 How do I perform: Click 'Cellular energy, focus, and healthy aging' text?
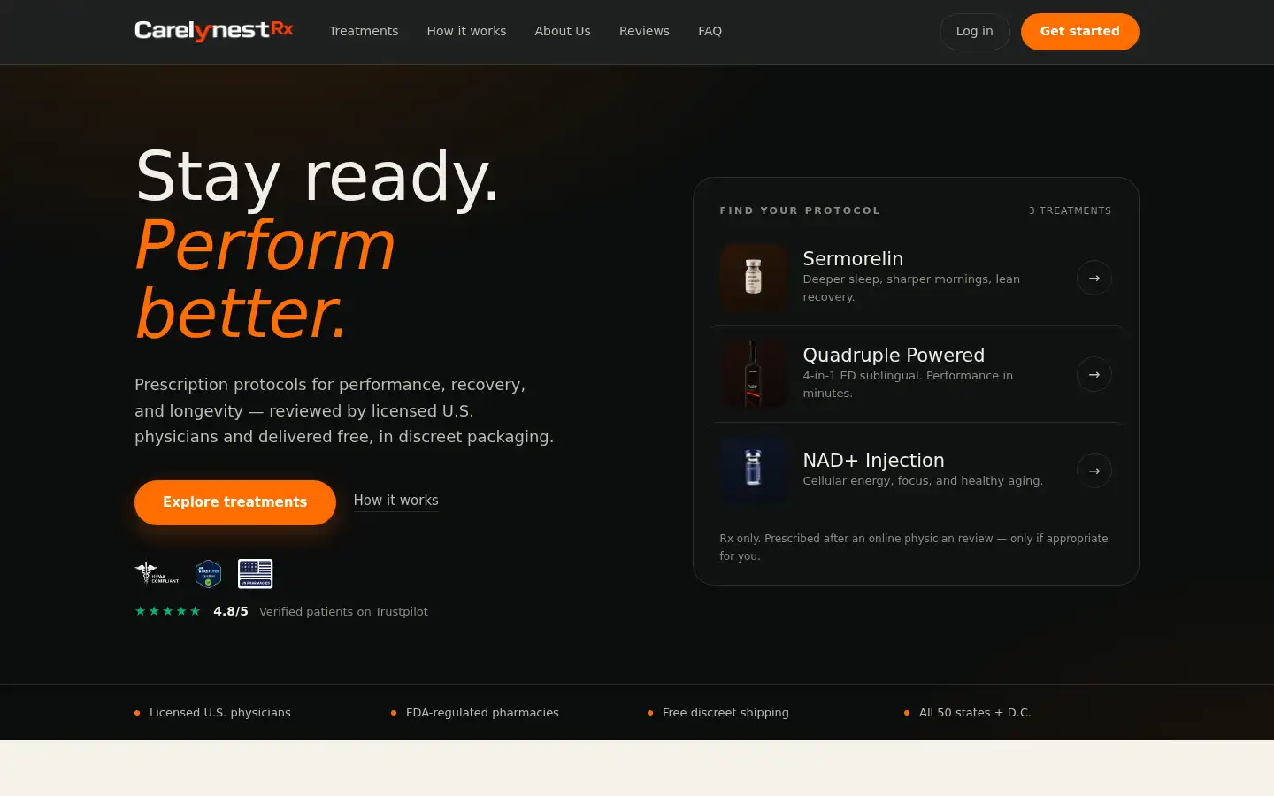[923, 480]
